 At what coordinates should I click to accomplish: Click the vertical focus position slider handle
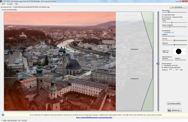158,64
